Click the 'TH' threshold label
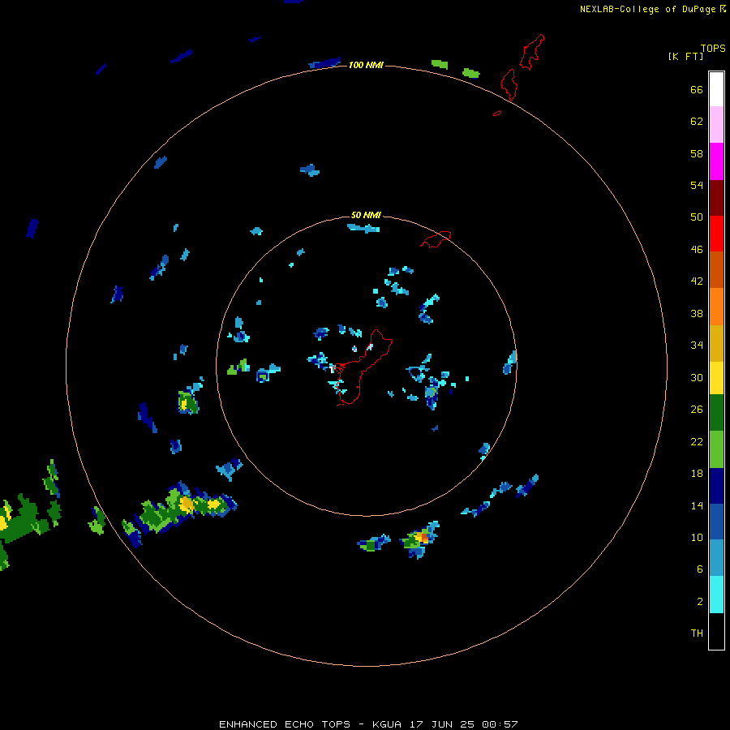Screen dimensions: 730x730 pyautogui.click(x=697, y=633)
